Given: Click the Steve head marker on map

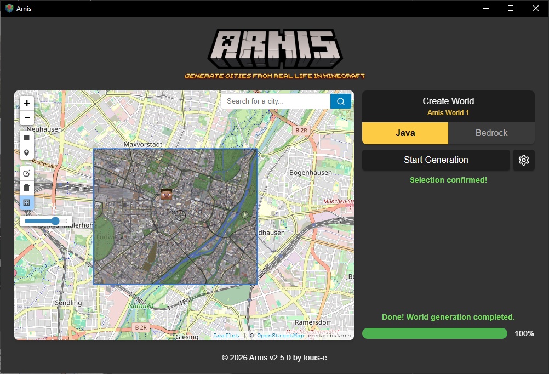Looking at the screenshot, I should pos(167,193).
